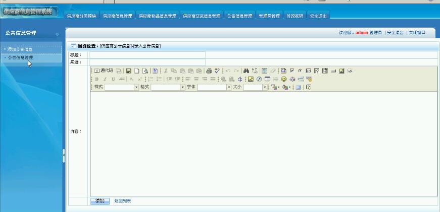The image size is (440, 212).
Task: Insert a Form using the form icon
Action: (x=283, y=71)
